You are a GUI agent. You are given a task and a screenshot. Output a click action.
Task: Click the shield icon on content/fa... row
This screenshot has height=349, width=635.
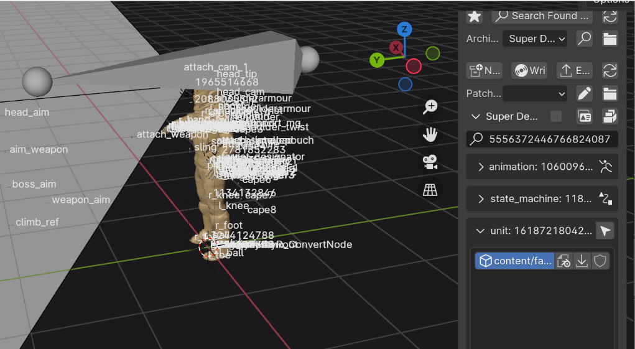point(600,261)
